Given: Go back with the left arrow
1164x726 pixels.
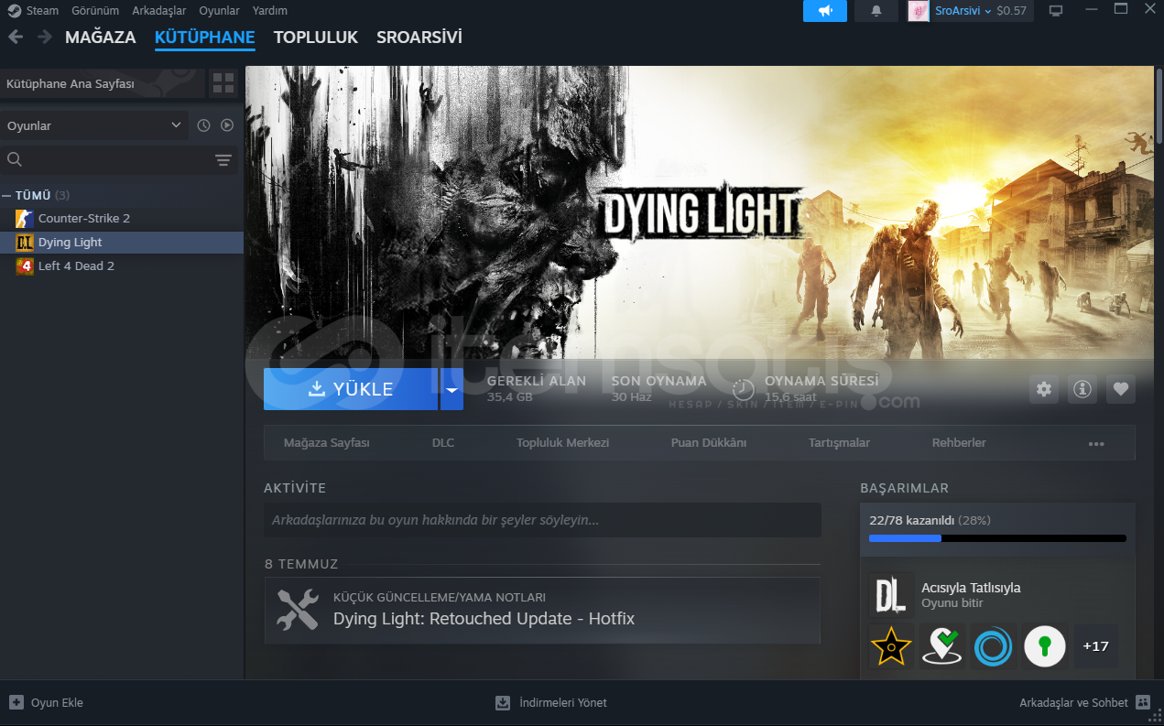Looking at the screenshot, I should [16, 38].
